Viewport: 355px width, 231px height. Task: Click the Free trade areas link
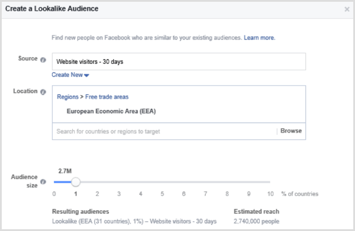(107, 97)
